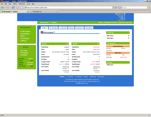Screen dimensions: 151x117
Task: Click the status bar icon at bottom right
Action: tap(149, 115)
